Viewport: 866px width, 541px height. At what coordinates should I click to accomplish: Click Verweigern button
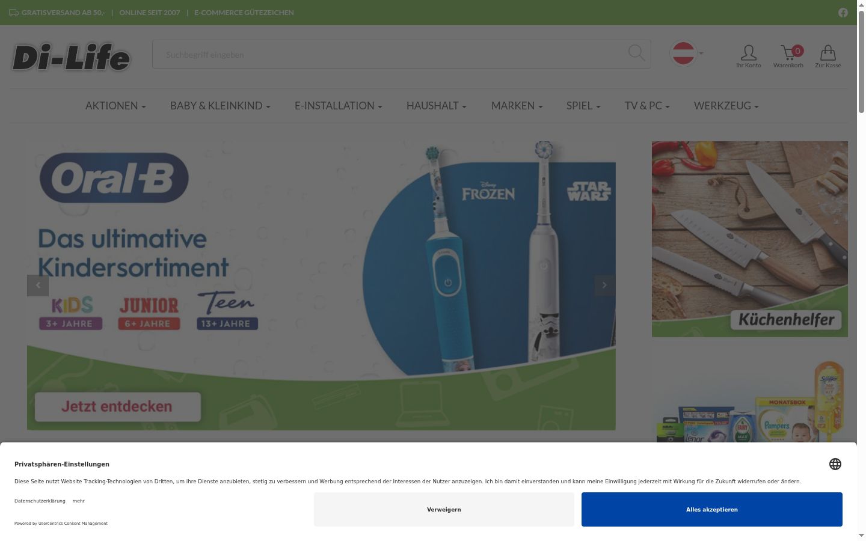coord(444,509)
